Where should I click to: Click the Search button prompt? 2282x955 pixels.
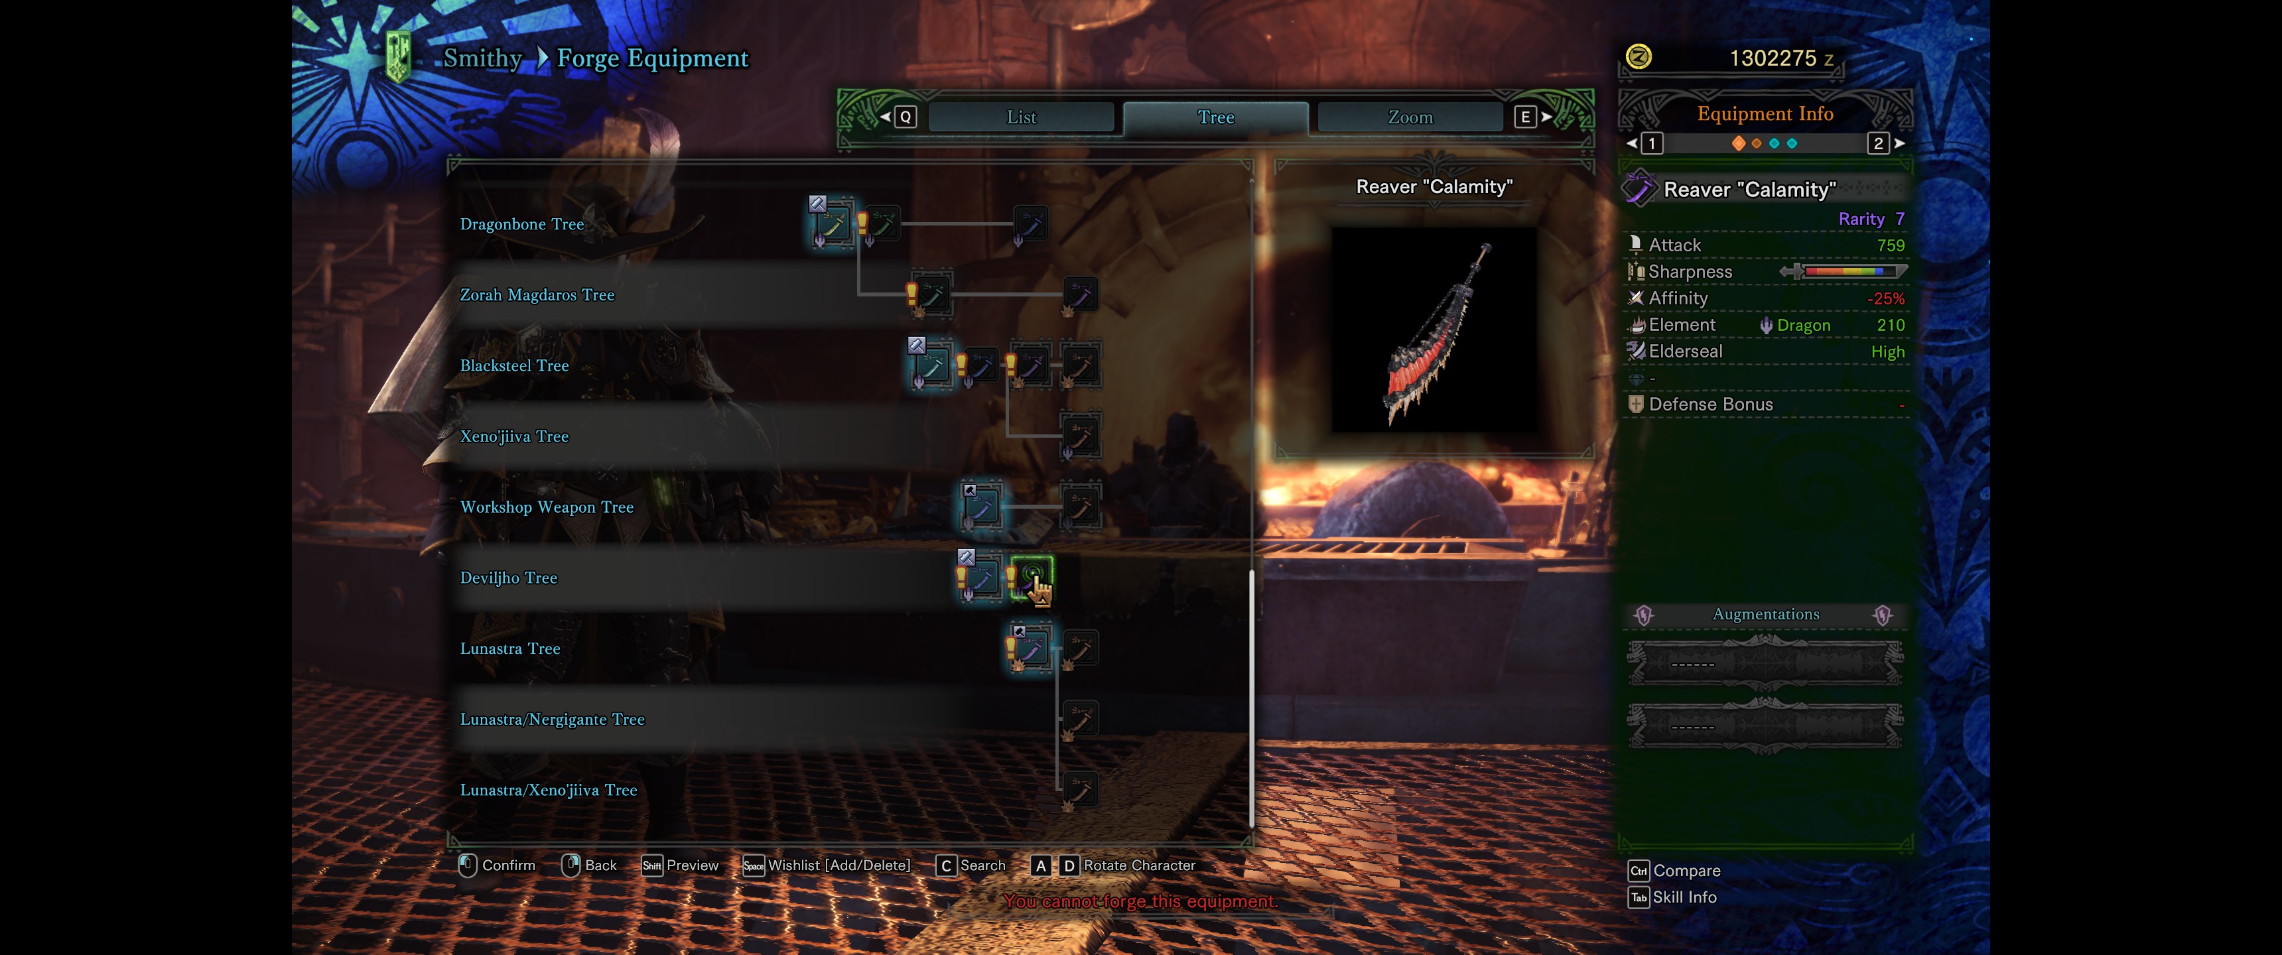tap(971, 865)
